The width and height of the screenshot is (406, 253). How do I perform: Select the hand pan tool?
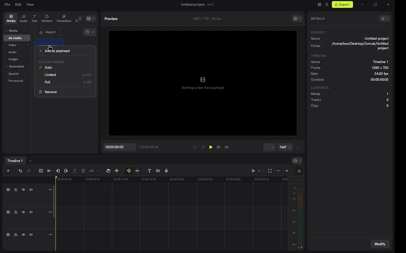[108, 171]
